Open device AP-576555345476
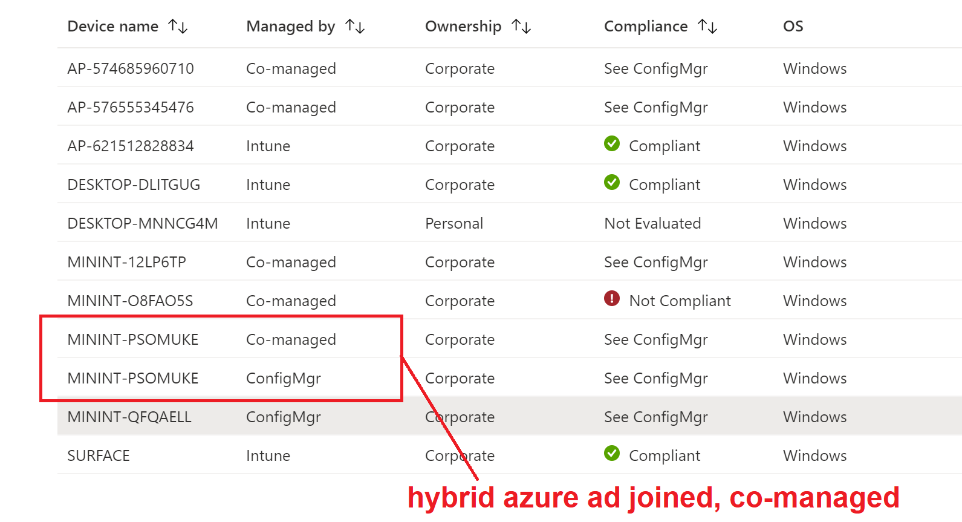The width and height of the screenshot is (962, 522). (131, 107)
